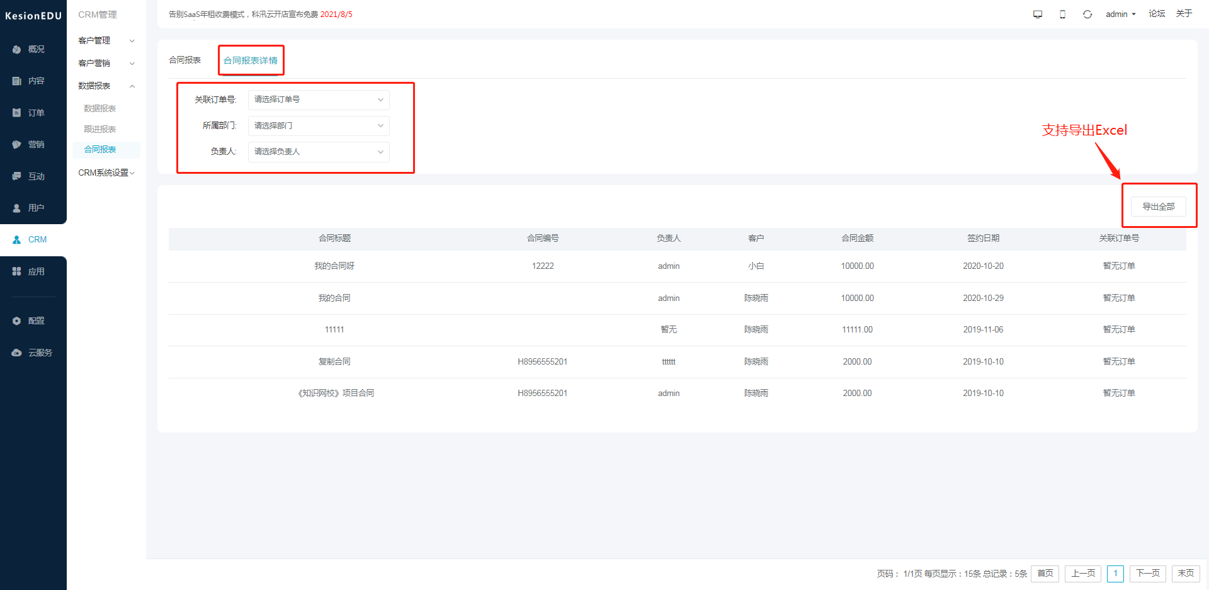Click the desktop preview monitor icon
The image size is (1209, 590).
1038,14
